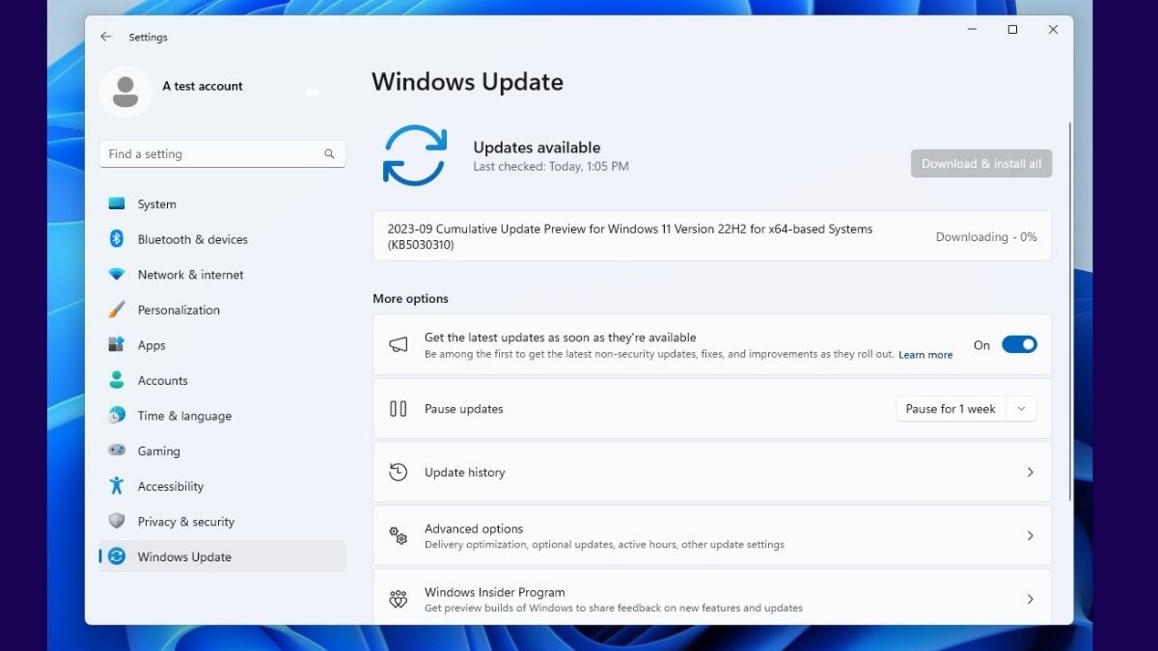Click Download & install all button
The width and height of the screenshot is (1158, 651).
[981, 164]
